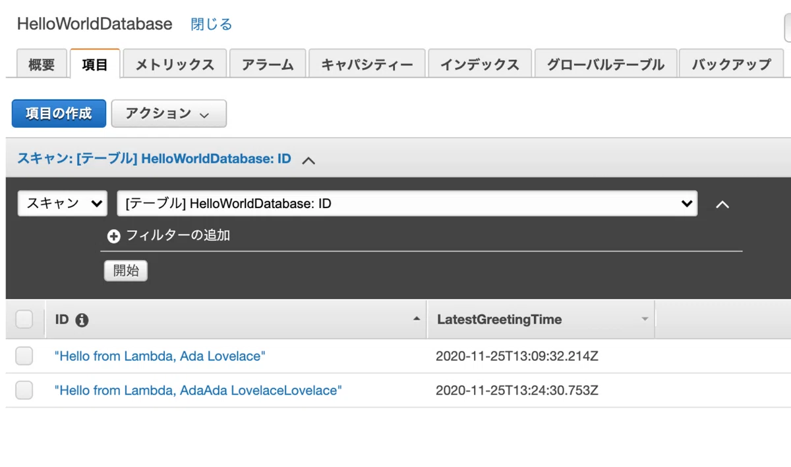Select the 概要 tab
The height and width of the screenshot is (467, 791).
pos(42,64)
